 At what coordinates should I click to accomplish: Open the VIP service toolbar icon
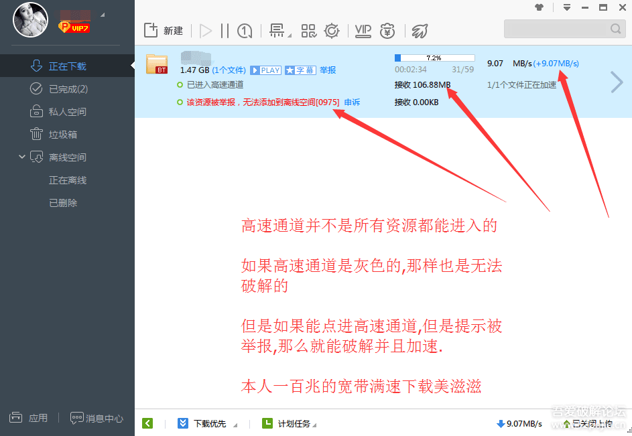[x=363, y=30]
